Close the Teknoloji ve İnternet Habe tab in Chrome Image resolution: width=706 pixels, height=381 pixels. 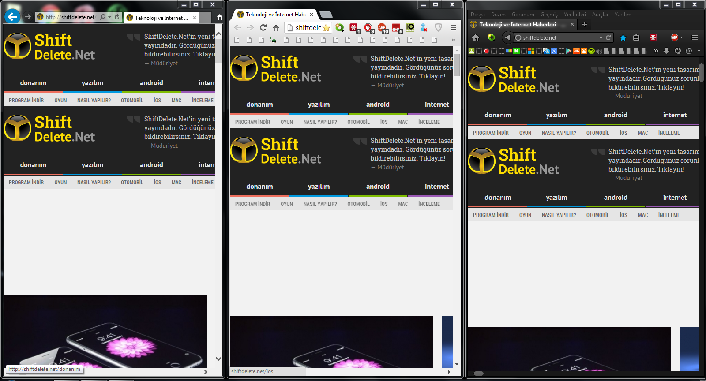tap(312, 15)
